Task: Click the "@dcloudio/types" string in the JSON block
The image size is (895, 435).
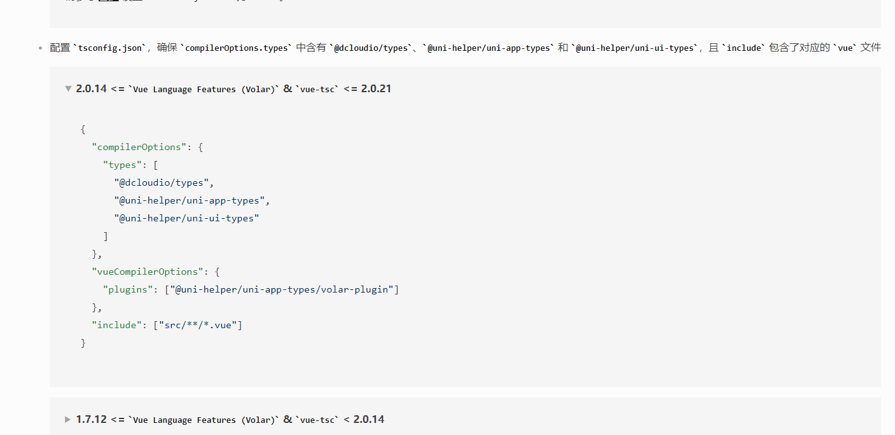Action: pos(162,183)
